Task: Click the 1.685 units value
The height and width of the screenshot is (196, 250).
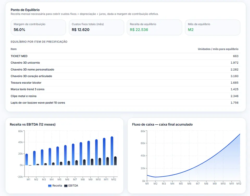Action: (x=235, y=83)
